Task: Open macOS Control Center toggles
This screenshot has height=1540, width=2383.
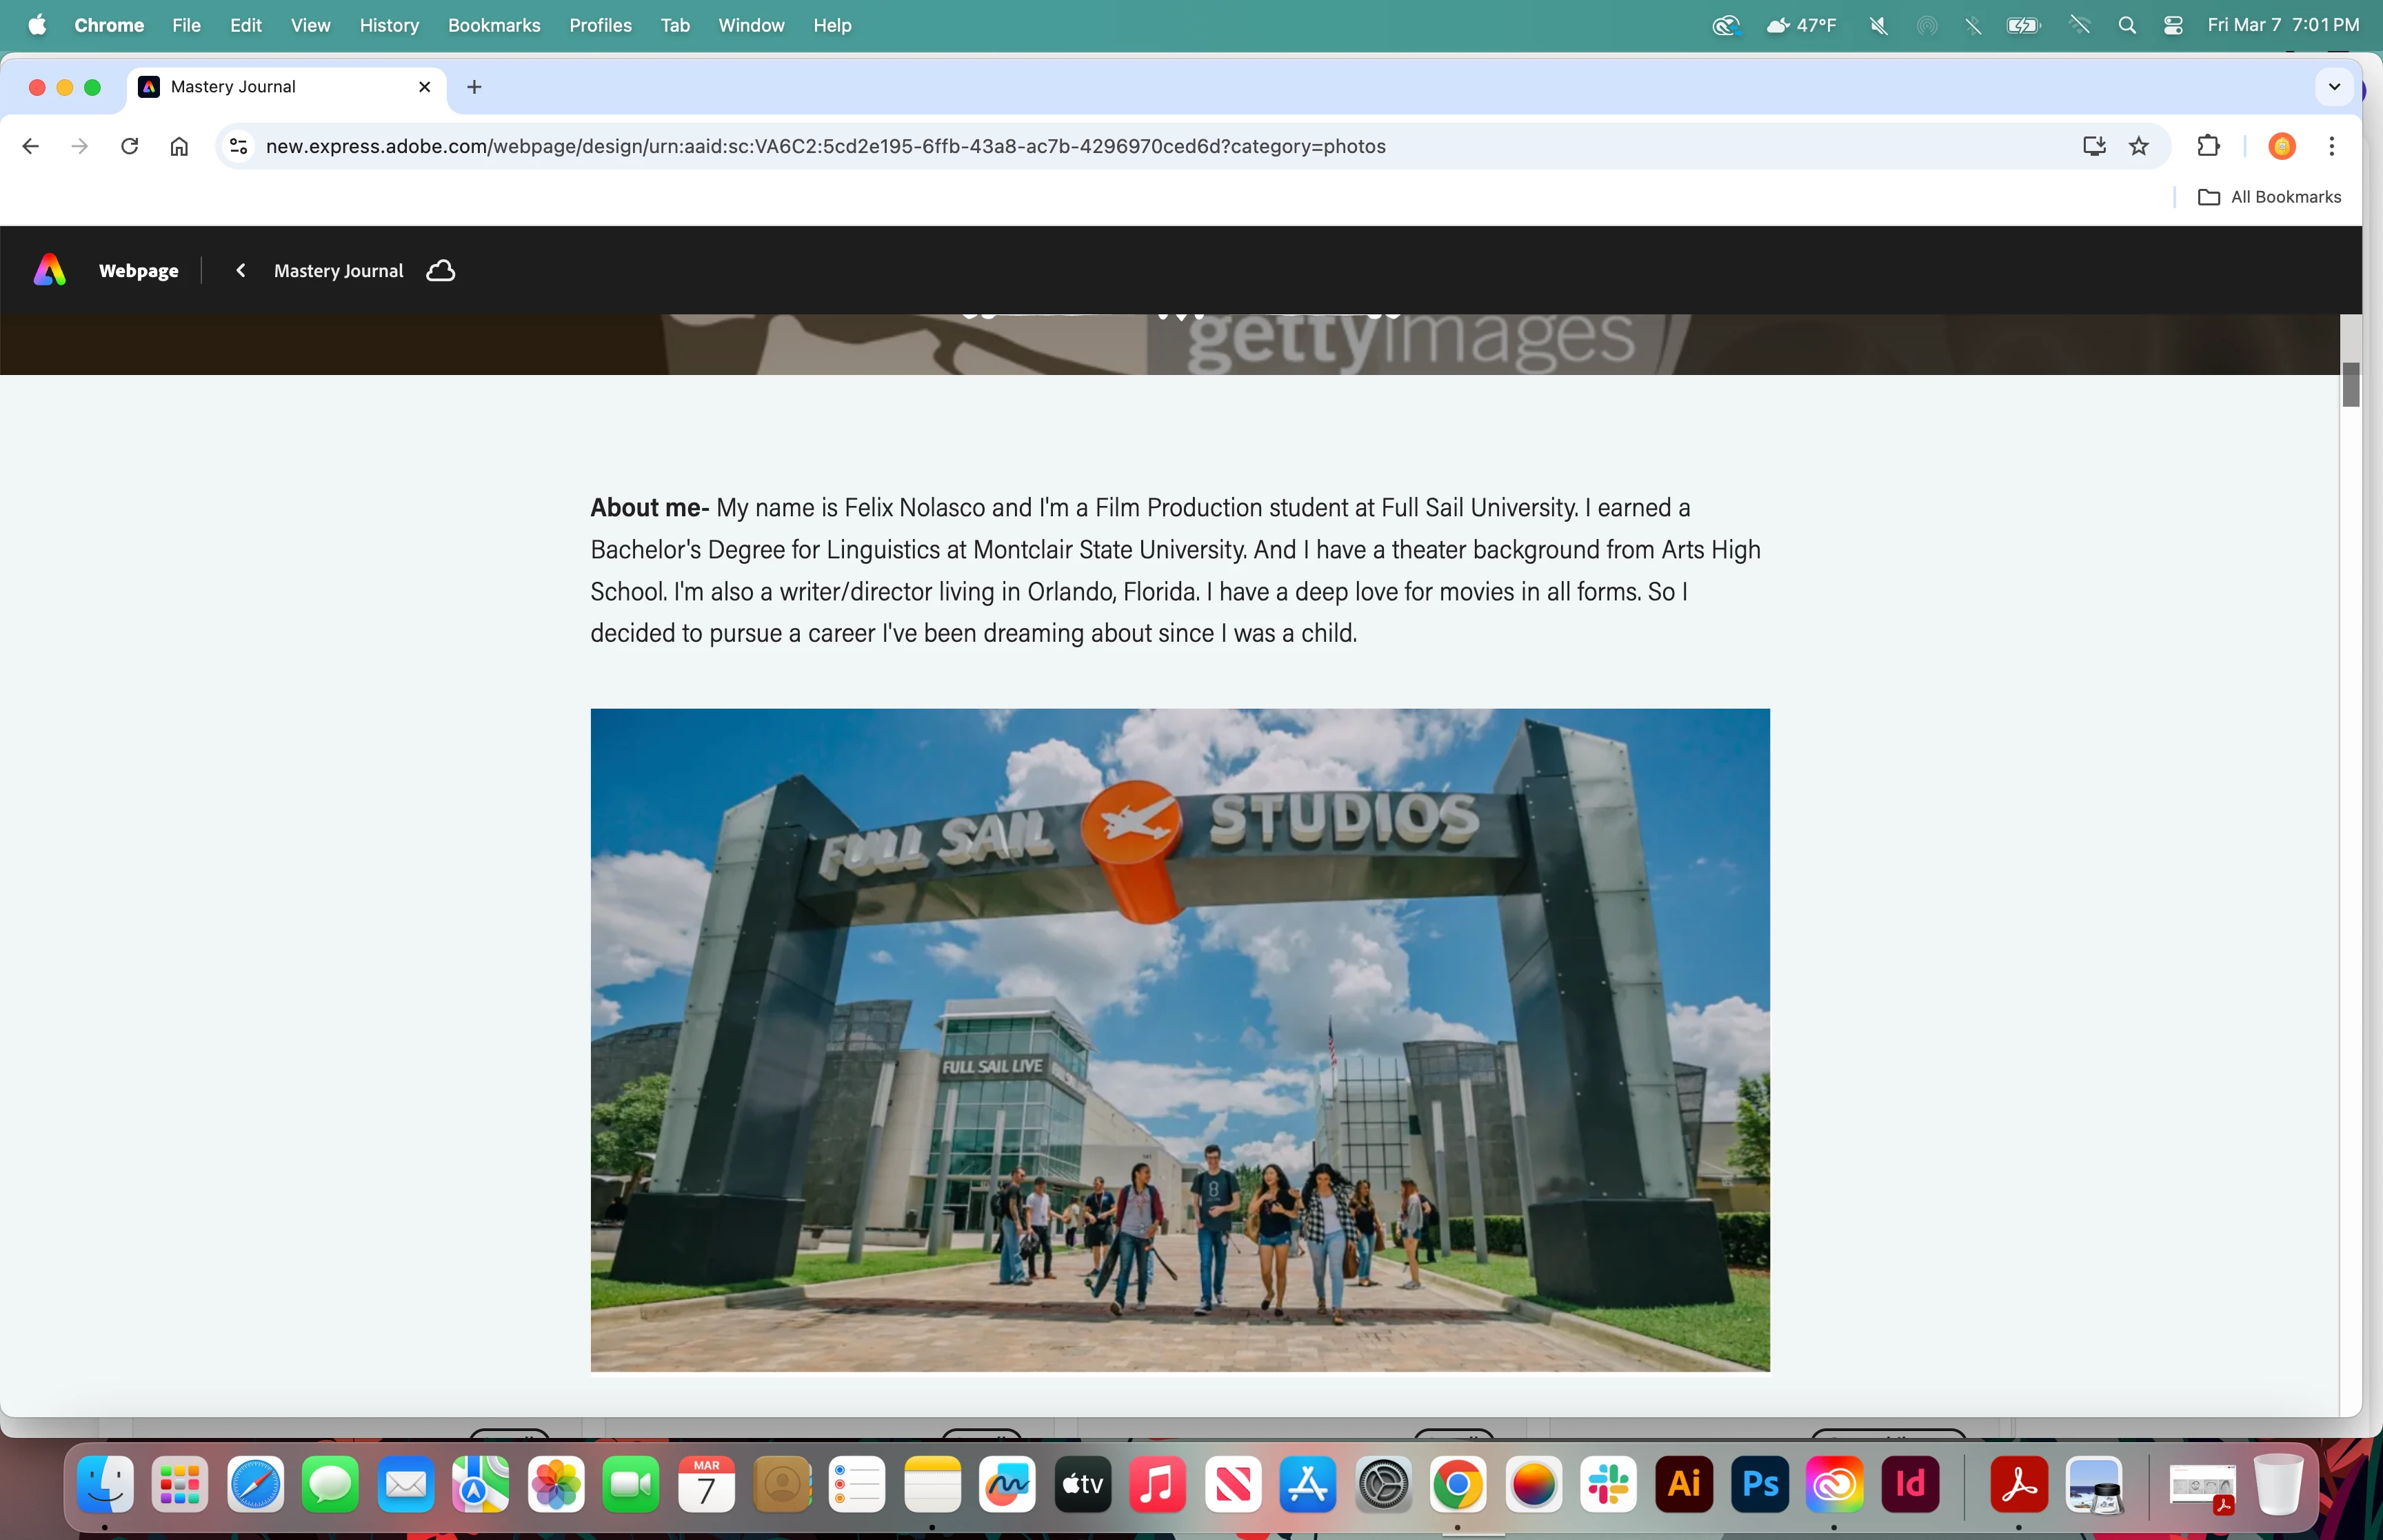Action: click(x=2173, y=25)
